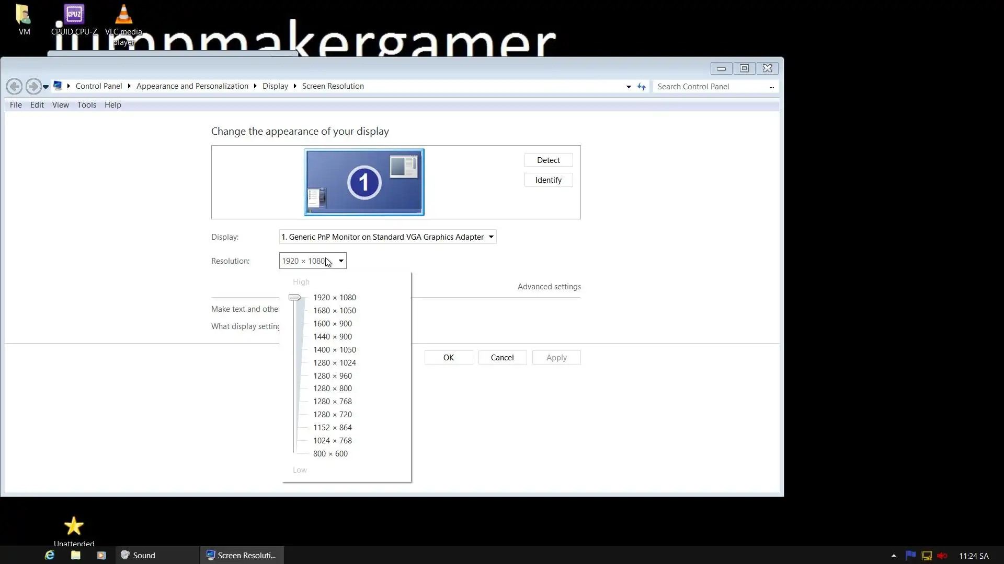The width and height of the screenshot is (1004, 564).
Task: Click the refresh icon beside address bar
Action: 642,87
